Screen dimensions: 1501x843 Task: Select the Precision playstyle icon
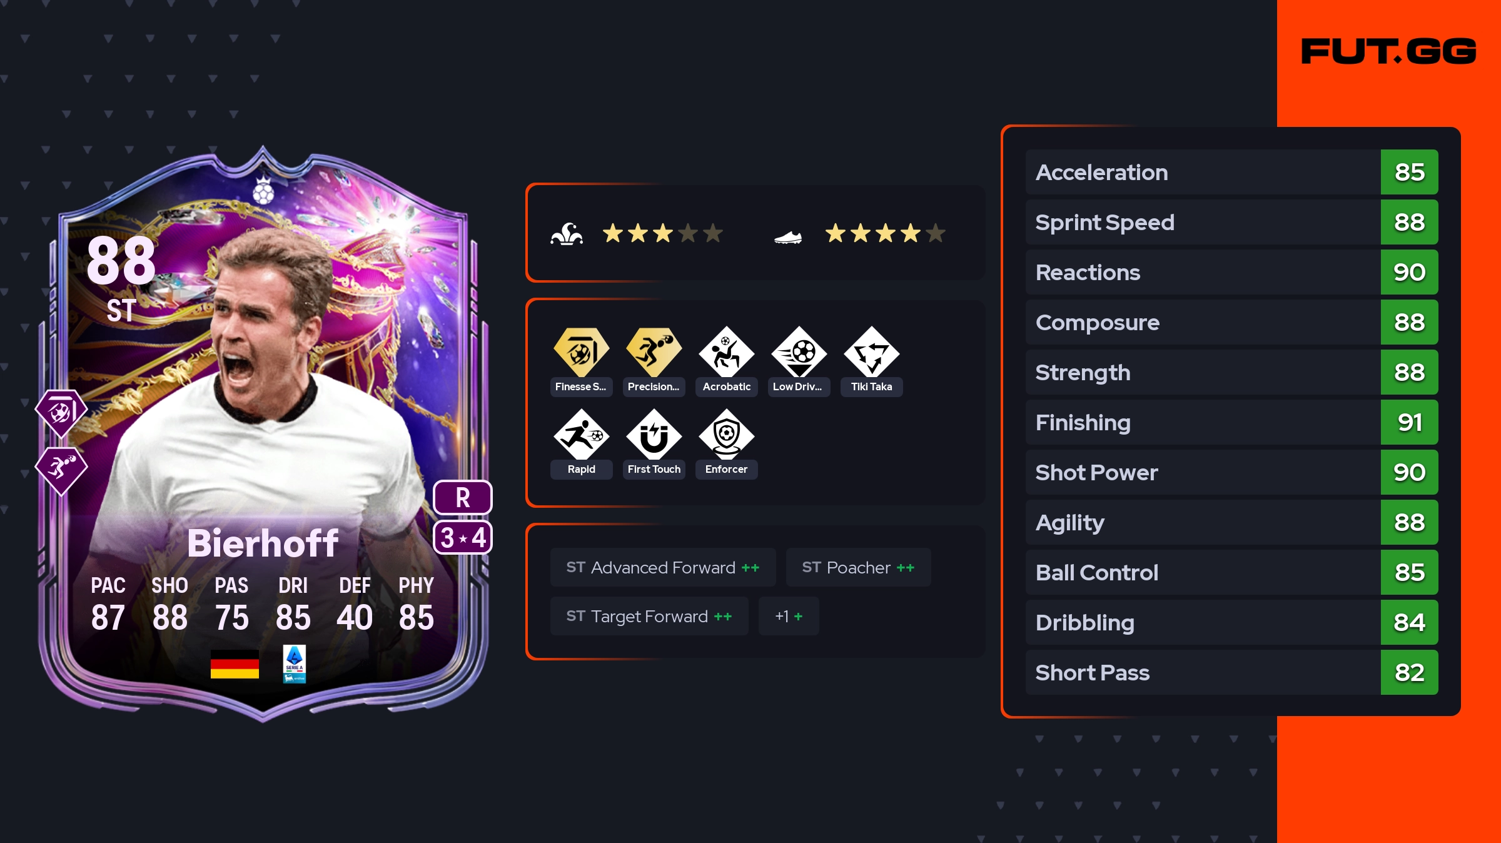654,352
